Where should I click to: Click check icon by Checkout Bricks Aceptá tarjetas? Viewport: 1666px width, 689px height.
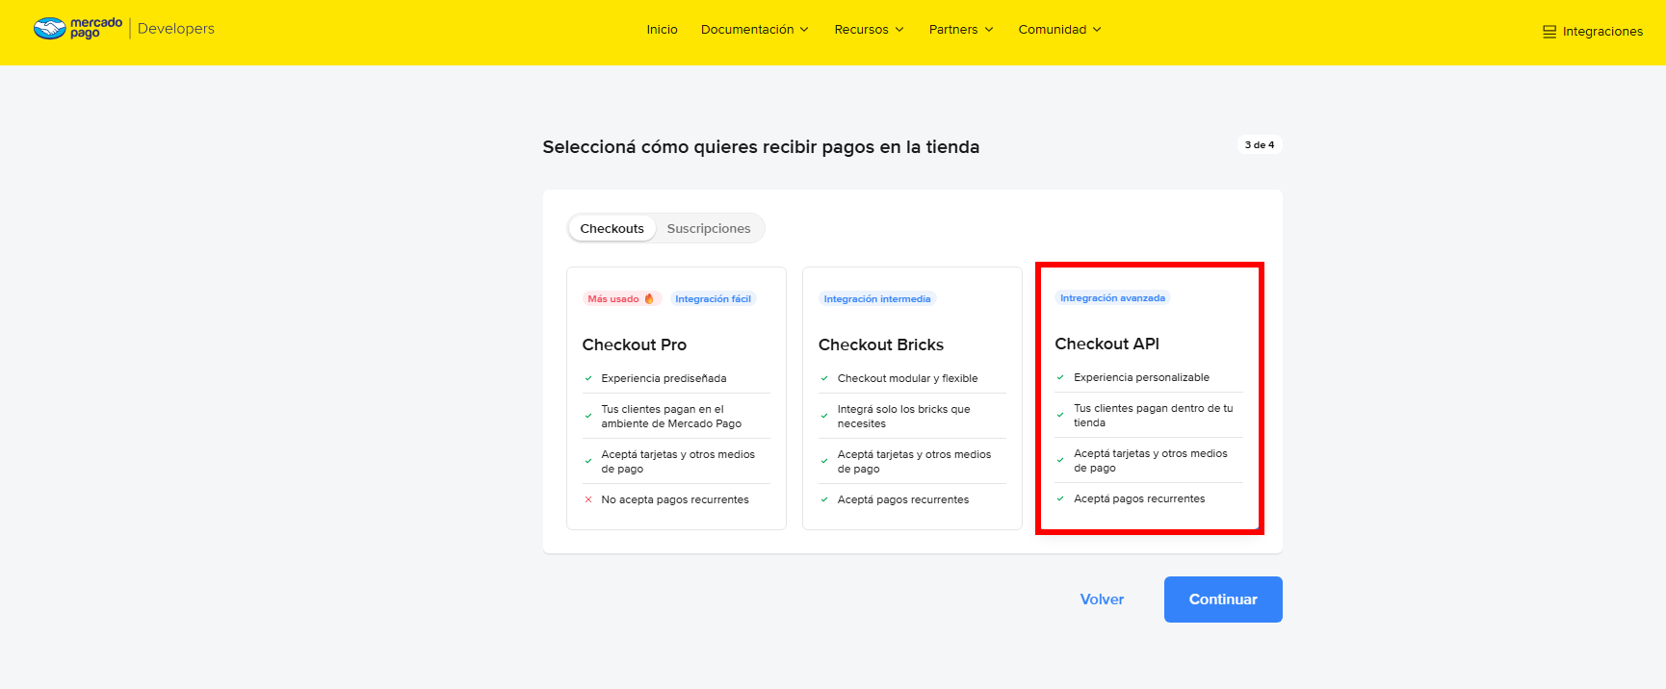[x=824, y=461]
